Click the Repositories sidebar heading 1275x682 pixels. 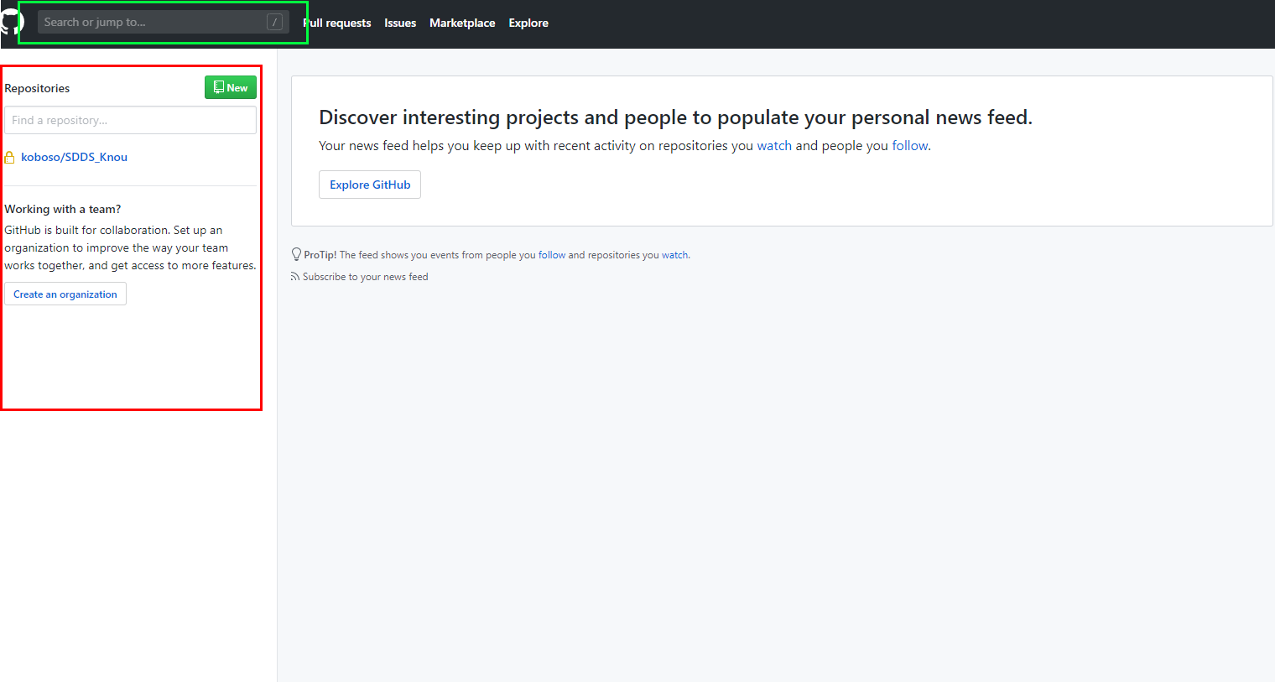point(37,88)
